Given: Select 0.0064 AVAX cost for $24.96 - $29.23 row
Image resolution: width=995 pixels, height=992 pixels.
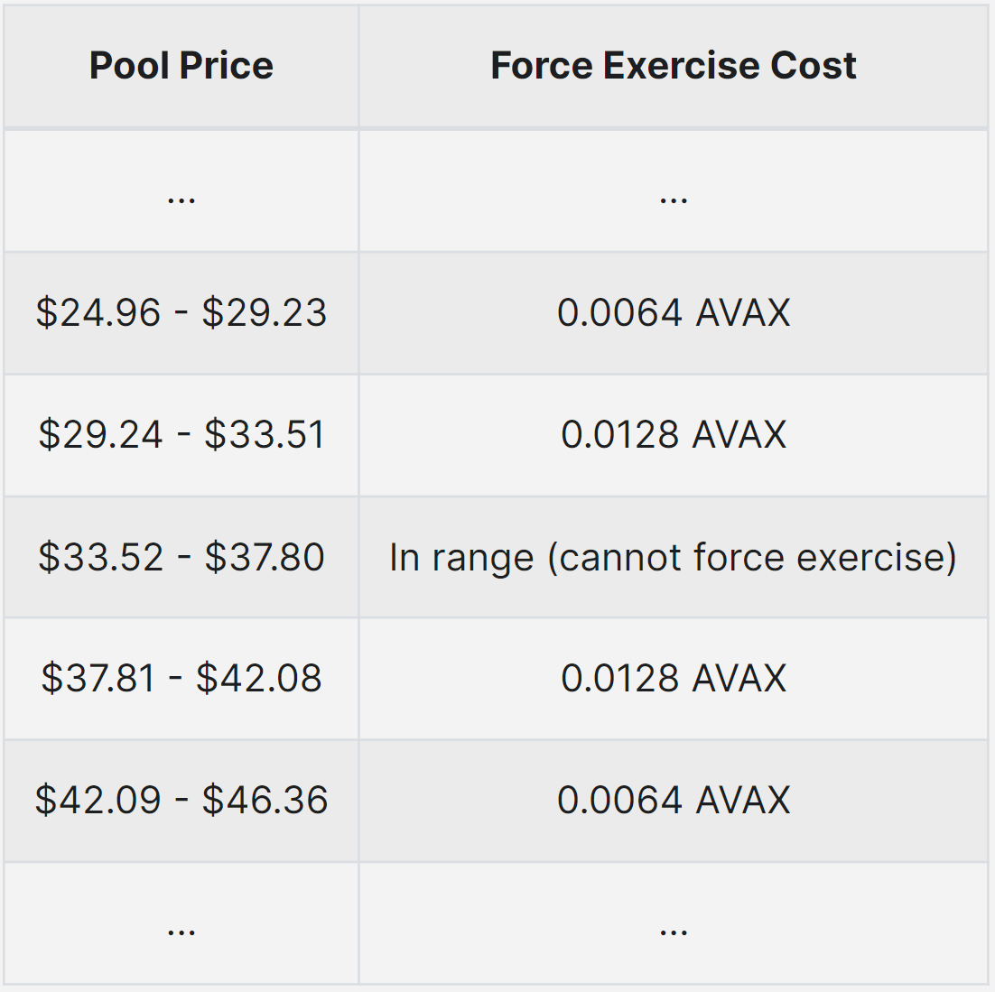Looking at the screenshot, I should coord(674,313).
